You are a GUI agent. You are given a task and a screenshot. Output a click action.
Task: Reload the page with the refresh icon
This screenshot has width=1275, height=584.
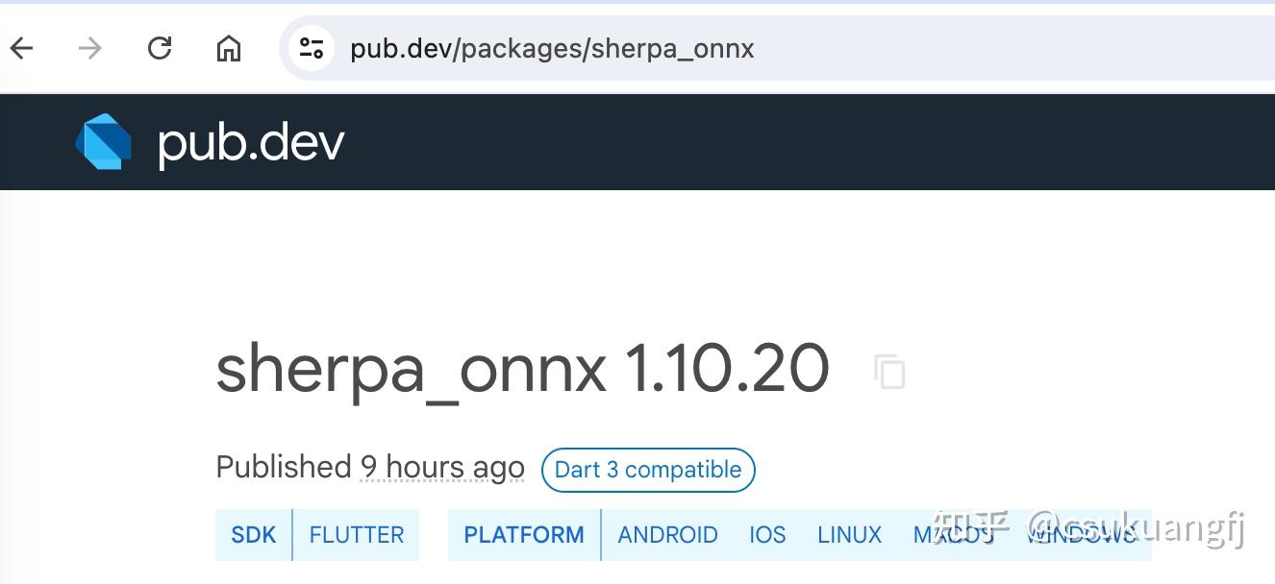160,48
